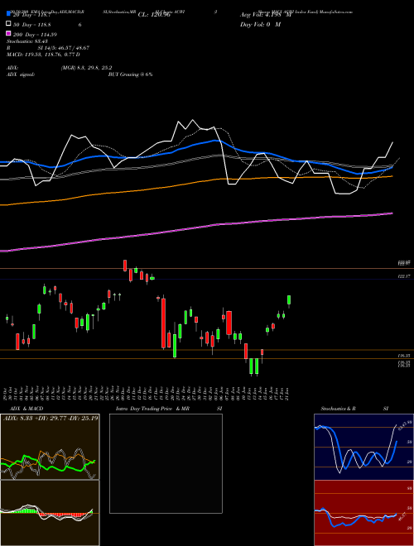This screenshot has height=546, width=414.
Task: Open the ADX indicator chart panel
Action: pyautogui.click(x=50, y=447)
